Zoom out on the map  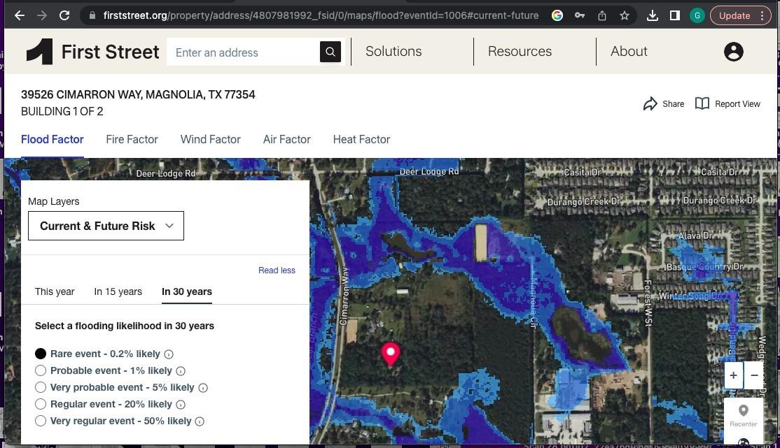[754, 375]
